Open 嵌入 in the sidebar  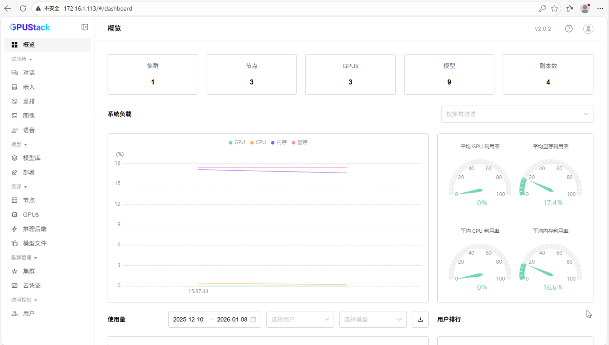(48, 87)
